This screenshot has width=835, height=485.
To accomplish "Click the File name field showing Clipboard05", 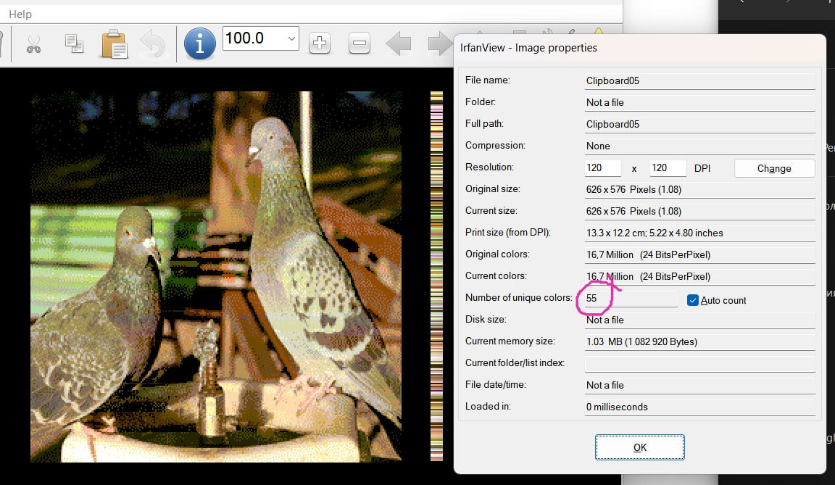I will pos(699,81).
